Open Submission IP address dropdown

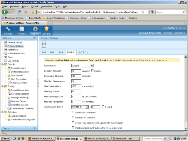tap(80, 107)
